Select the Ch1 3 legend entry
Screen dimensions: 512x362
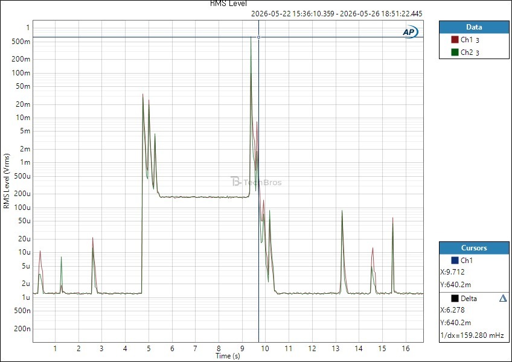[470, 40]
